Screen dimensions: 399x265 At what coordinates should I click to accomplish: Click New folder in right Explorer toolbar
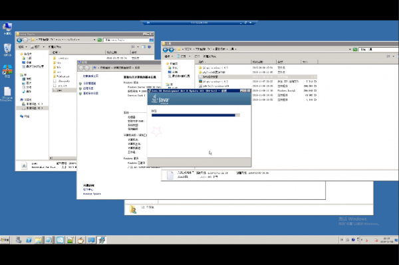coord(209,56)
